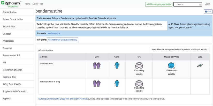The width and height of the screenshot is (213, 106).
Task: Go to the Home menu item
Action: click(27, 4)
